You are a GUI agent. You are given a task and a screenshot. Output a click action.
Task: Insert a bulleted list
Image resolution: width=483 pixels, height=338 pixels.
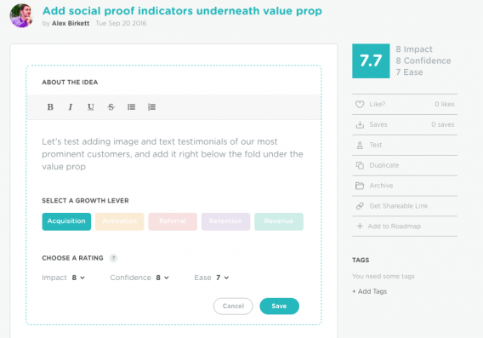pos(131,107)
